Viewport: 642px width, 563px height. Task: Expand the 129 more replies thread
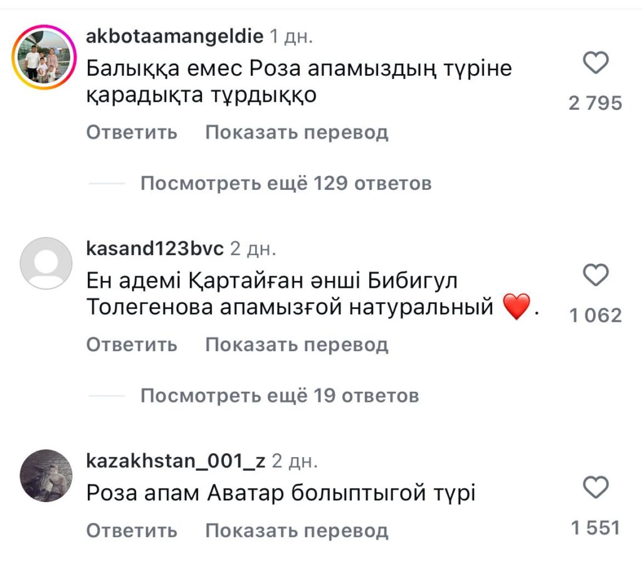[x=285, y=184]
